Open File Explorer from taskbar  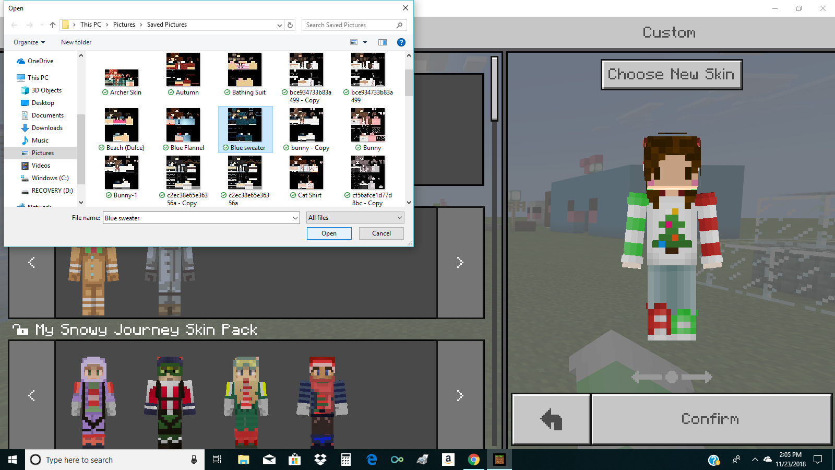[x=244, y=460]
